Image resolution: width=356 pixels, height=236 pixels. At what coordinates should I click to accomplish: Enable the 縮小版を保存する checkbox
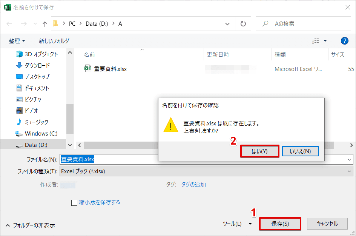[74, 202]
